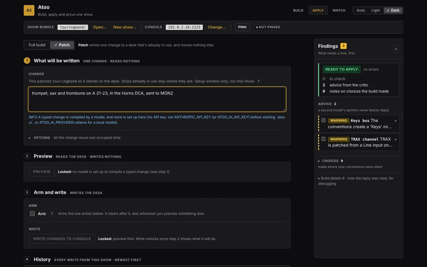Switch theme to Dark
The image size is (427, 267).
pos(393,10)
